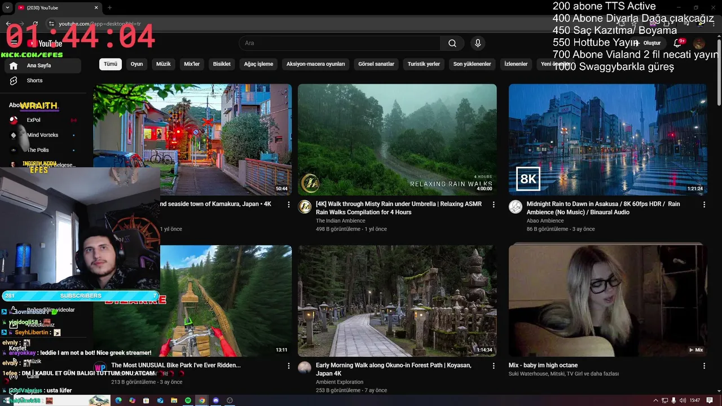This screenshot has width=722, height=406.
Task: Select the Oyun filter chip
Action: pyautogui.click(x=137, y=64)
